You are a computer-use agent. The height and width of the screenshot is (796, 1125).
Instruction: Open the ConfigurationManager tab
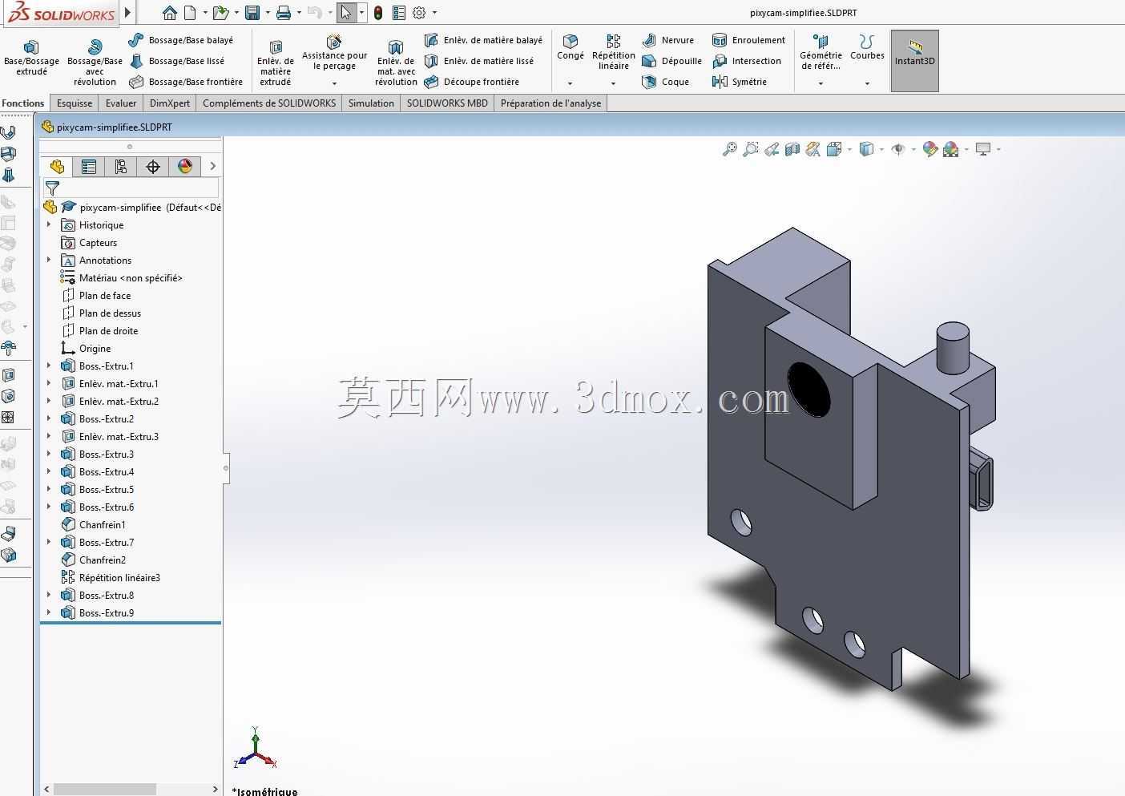(121, 166)
